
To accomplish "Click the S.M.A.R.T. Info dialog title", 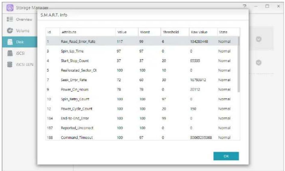I will [x=54, y=15].
